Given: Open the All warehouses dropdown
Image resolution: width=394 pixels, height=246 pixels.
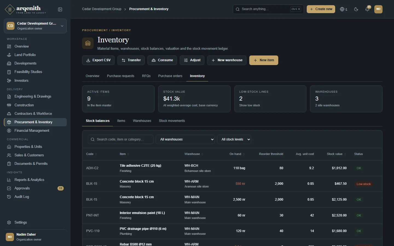Looking at the screenshot, I should click(x=185, y=139).
